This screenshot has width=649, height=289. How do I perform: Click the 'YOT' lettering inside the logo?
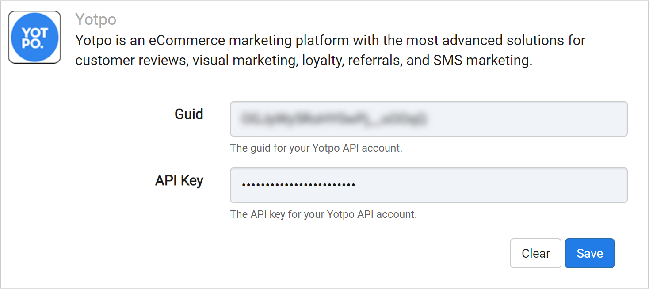point(34,33)
